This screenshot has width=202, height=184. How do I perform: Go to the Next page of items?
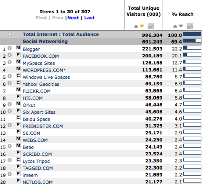(x=73, y=18)
